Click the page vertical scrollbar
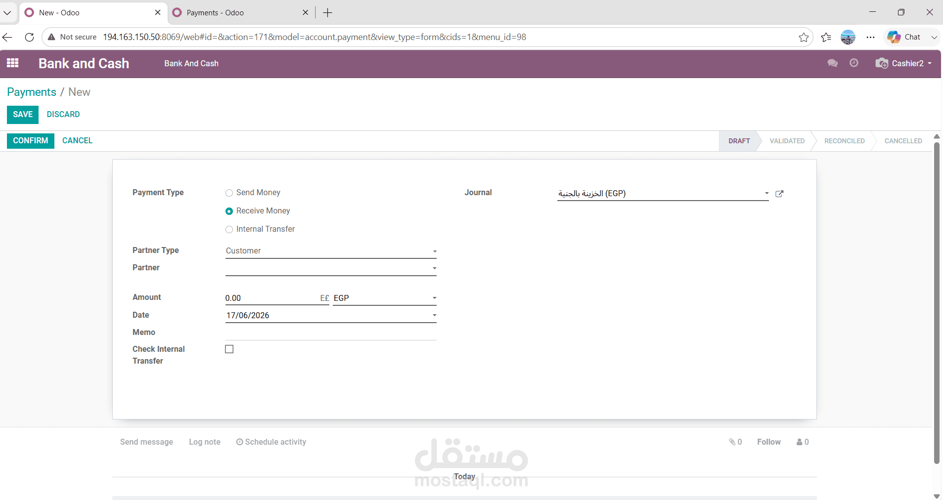 (937, 303)
